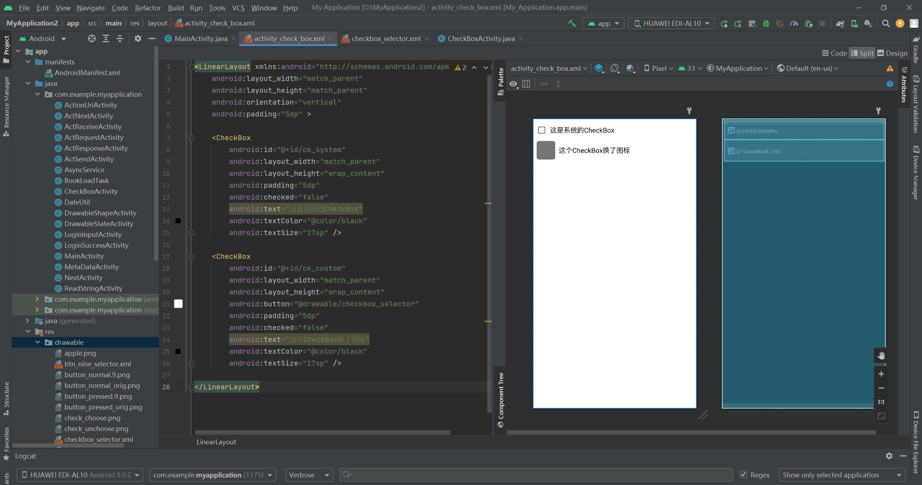Viewport: 922px width, 485px height.
Task: Open design surface layers icon
Action: click(599, 68)
